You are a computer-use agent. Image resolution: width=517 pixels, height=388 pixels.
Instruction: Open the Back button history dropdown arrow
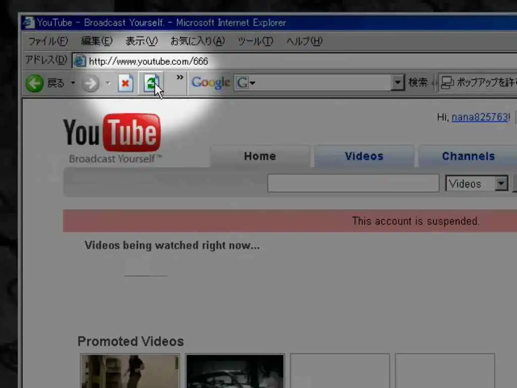pos(73,83)
